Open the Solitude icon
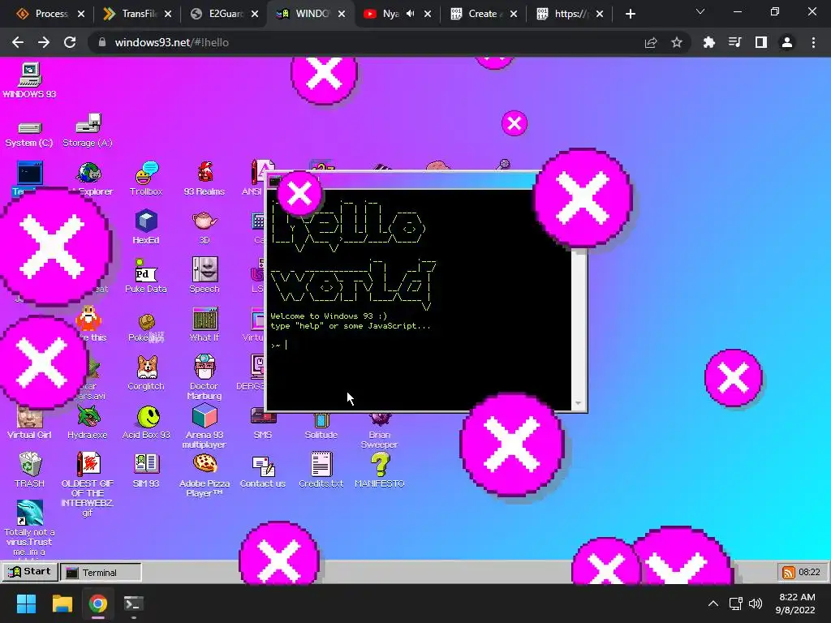Viewport: 831px width, 623px height. tap(321, 427)
